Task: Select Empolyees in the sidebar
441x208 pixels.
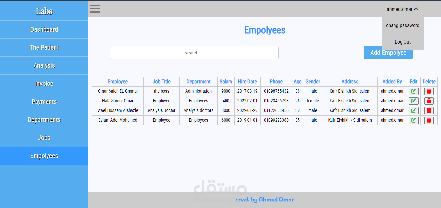Action: click(44, 156)
